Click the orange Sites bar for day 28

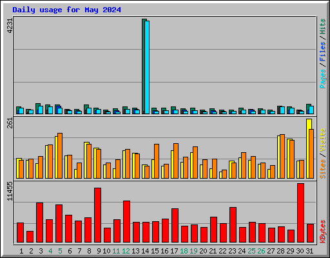[282, 156]
